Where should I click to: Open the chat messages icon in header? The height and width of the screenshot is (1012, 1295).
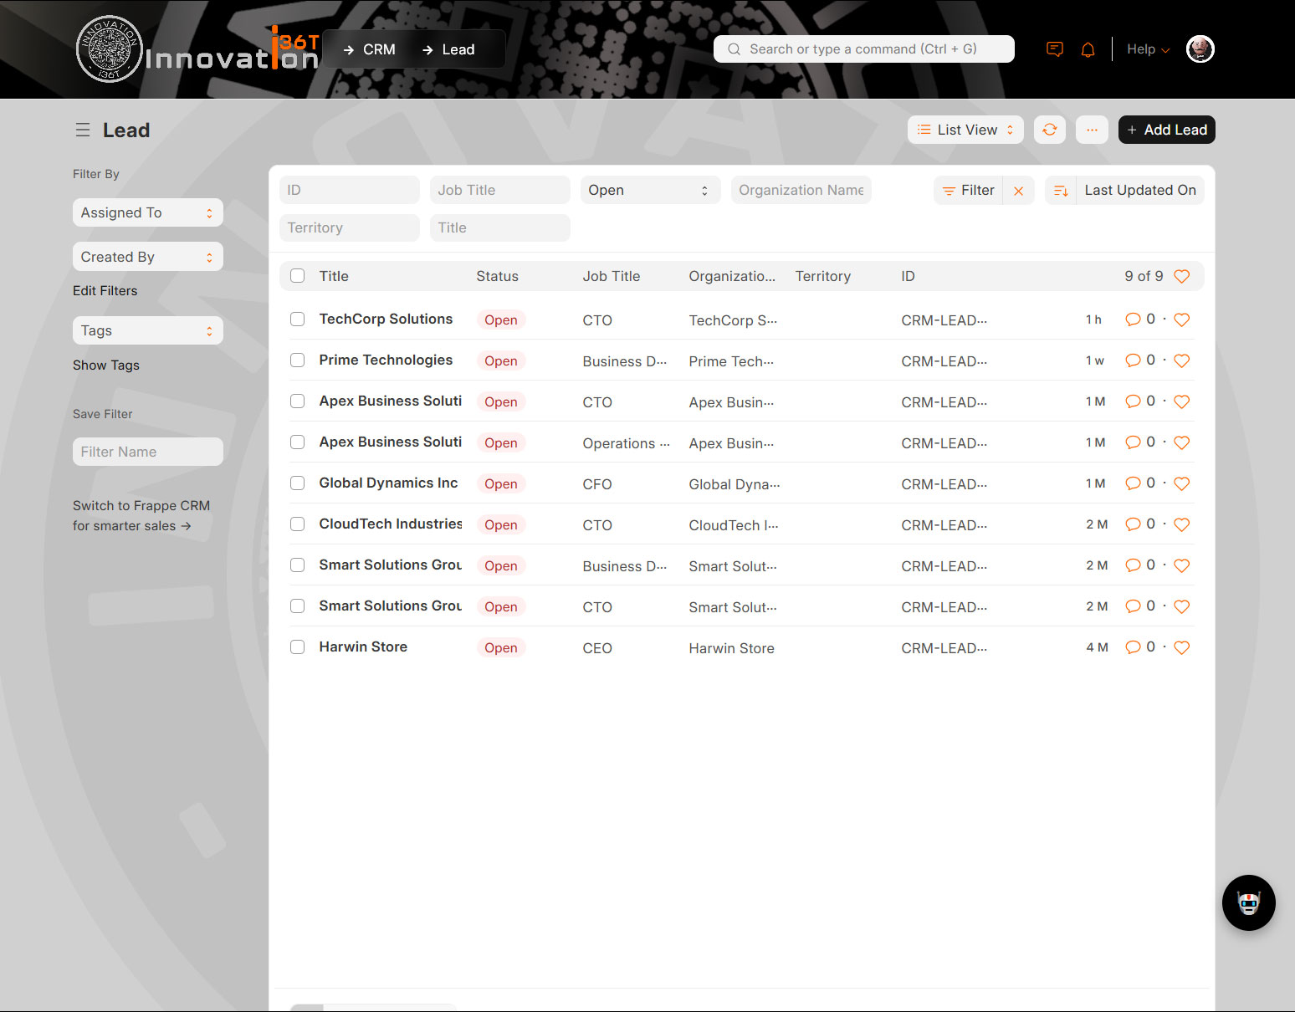tap(1055, 49)
